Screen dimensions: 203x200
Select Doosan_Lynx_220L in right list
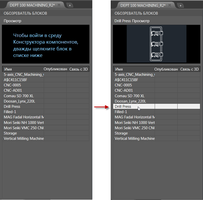(157, 101)
